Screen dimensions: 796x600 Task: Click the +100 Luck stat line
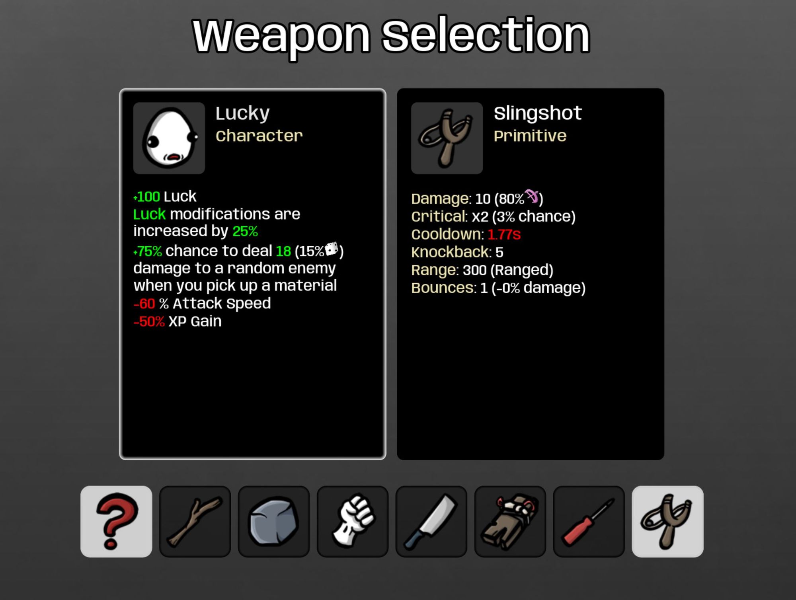[165, 197]
